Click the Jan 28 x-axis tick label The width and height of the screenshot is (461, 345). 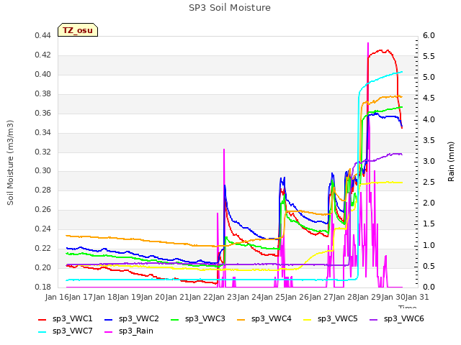[345, 297]
